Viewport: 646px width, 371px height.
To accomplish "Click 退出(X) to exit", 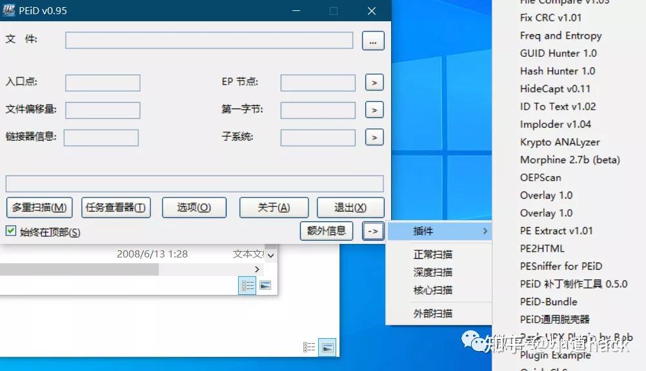I will point(350,208).
